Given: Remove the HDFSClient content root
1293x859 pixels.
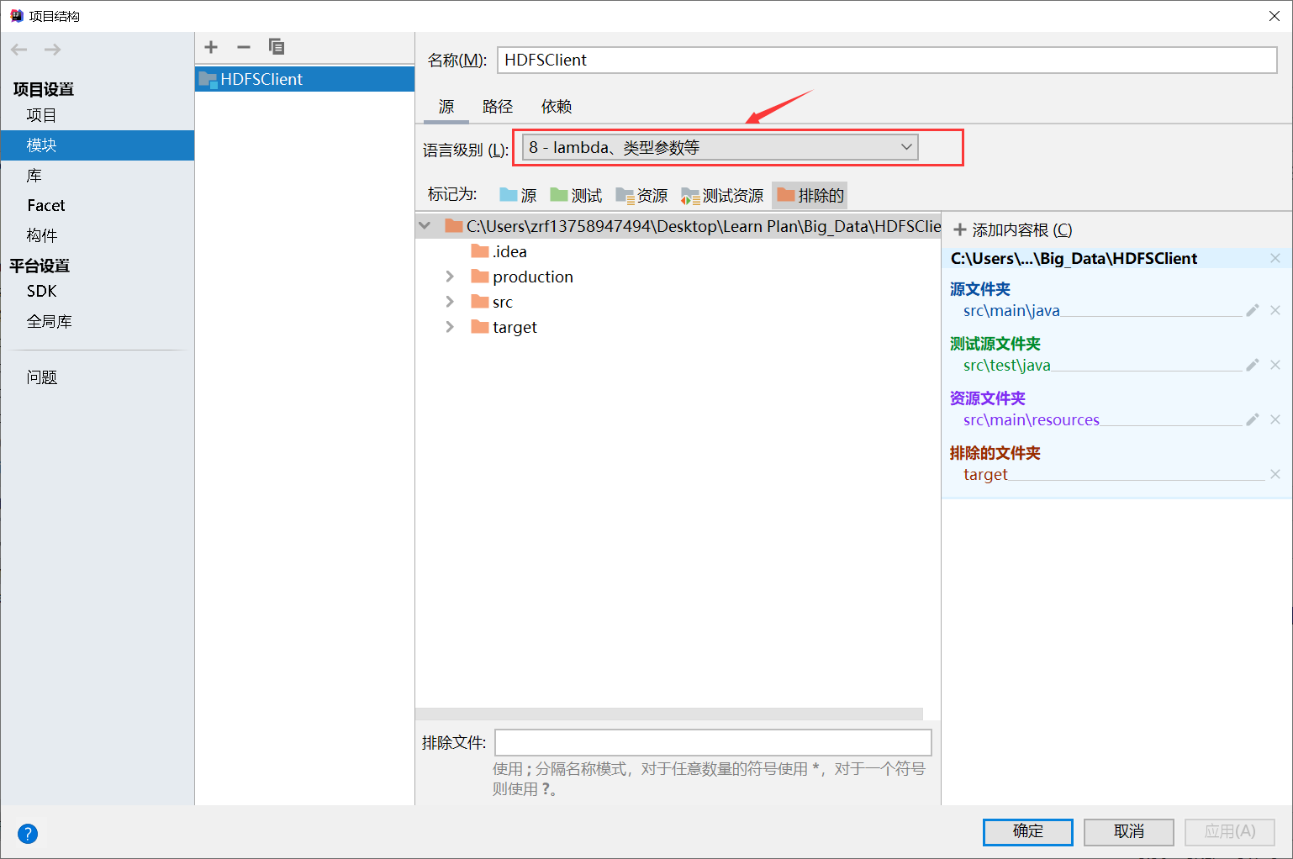Looking at the screenshot, I should click(1275, 258).
